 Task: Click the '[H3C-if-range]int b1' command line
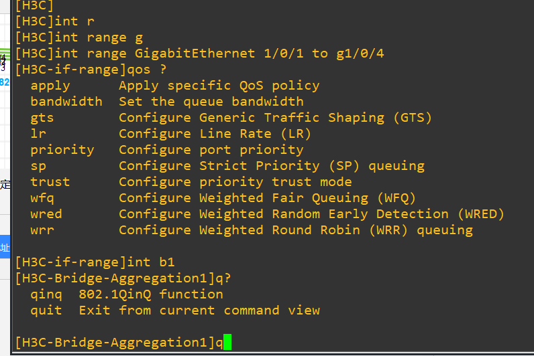click(x=94, y=262)
